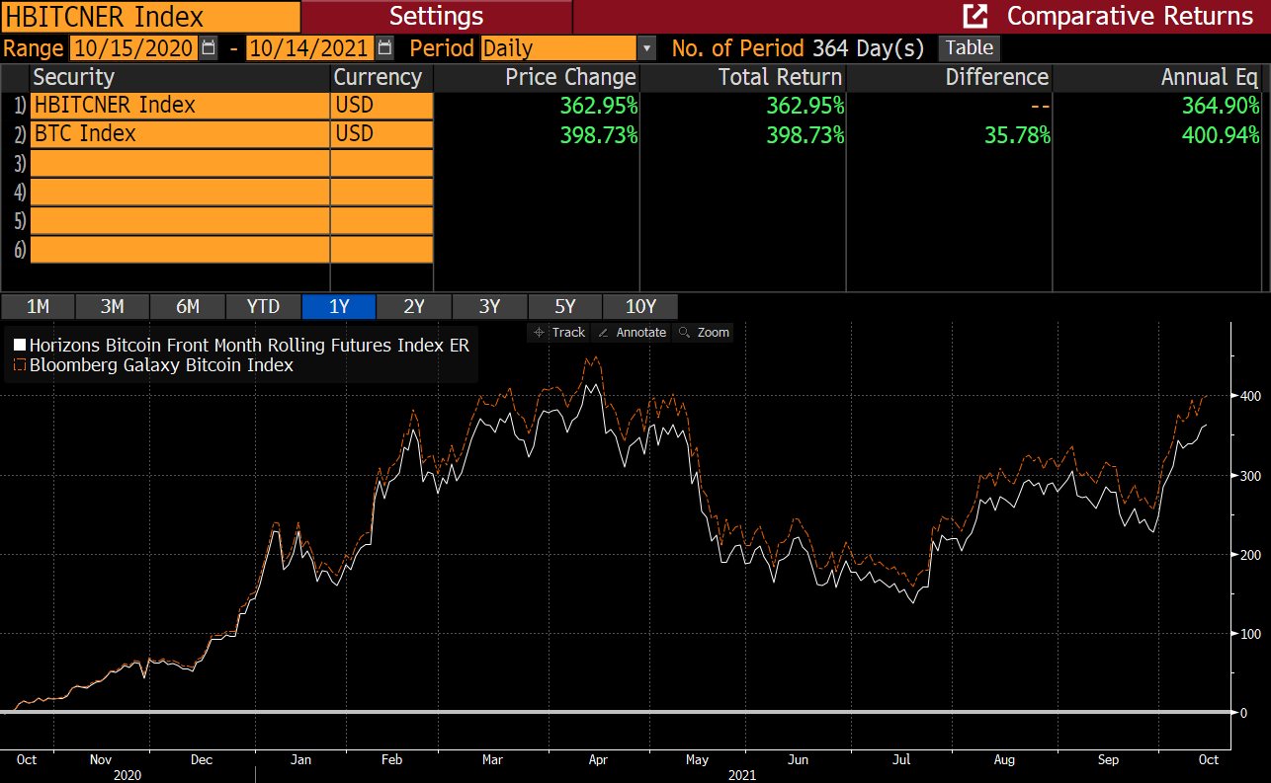
Task: Click the orange dashed Bloomberg Galaxy legend marker
Action: click(19, 365)
